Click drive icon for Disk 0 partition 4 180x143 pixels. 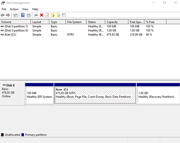point(2,30)
